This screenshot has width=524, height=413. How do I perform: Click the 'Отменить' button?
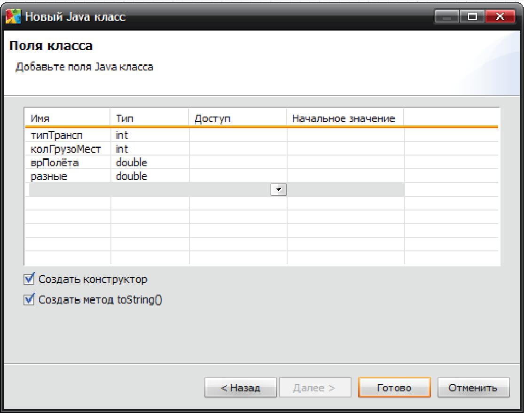tap(473, 388)
